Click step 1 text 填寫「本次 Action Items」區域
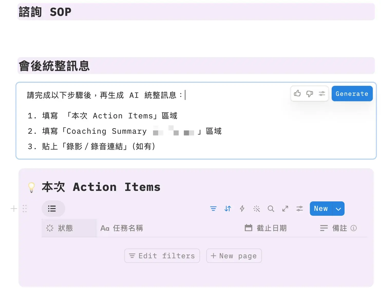Screen dimensions: 381x288 pos(110,116)
